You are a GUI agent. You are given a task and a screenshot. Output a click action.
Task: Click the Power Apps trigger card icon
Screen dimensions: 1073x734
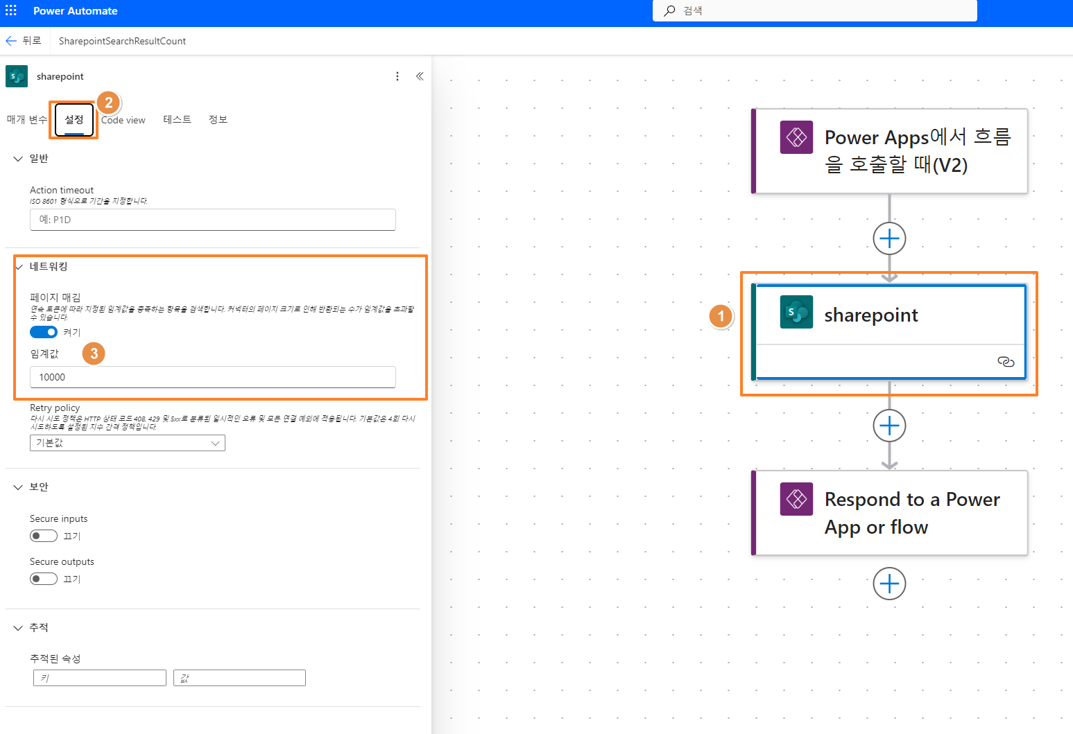pos(796,137)
